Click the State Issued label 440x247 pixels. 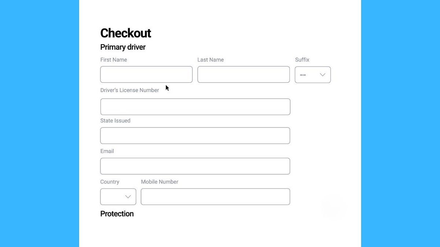pos(115,120)
